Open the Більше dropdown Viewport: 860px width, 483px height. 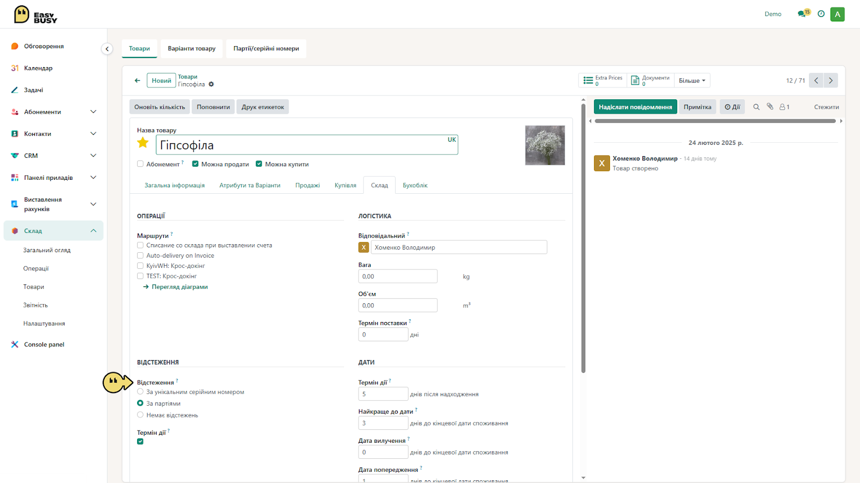coord(692,80)
